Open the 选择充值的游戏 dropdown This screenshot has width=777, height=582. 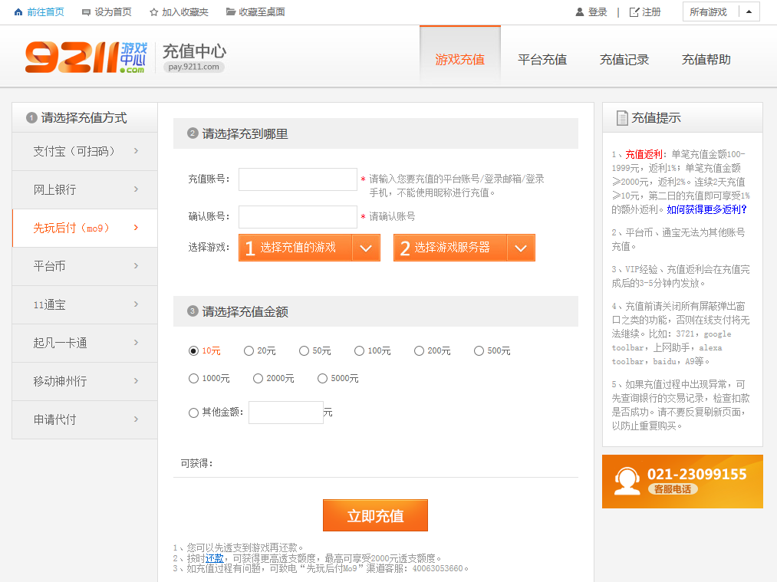pos(309,248)
